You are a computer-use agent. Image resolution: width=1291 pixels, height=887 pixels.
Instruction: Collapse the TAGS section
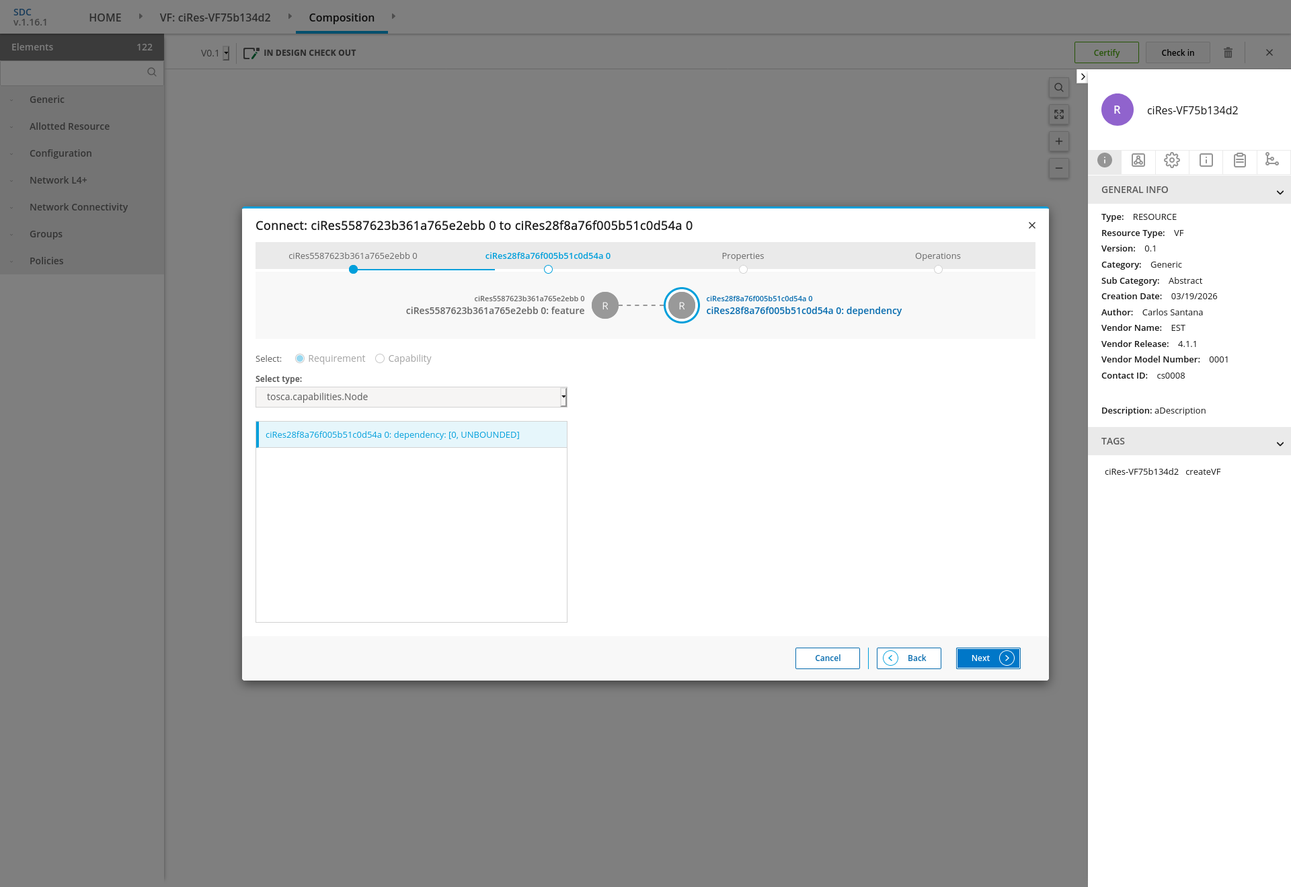[1280, 443]
